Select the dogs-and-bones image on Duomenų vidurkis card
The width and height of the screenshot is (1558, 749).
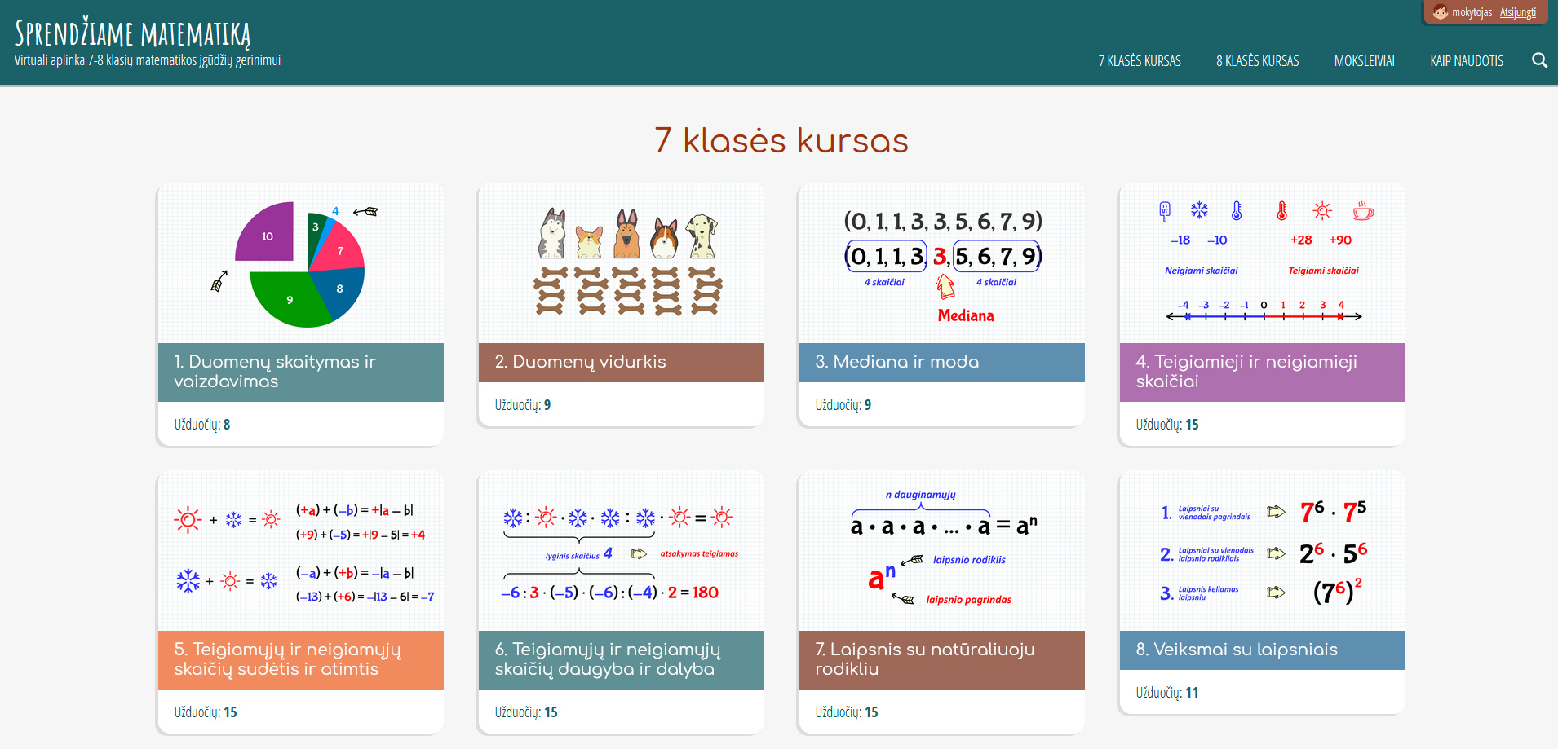coord(620,261)
